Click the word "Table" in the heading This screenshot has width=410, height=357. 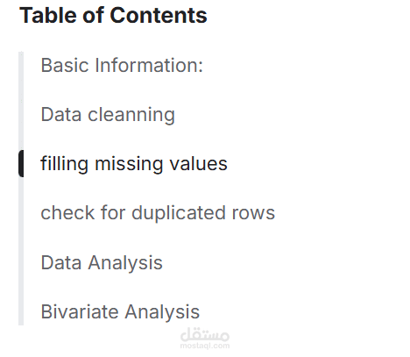(48, 15)
